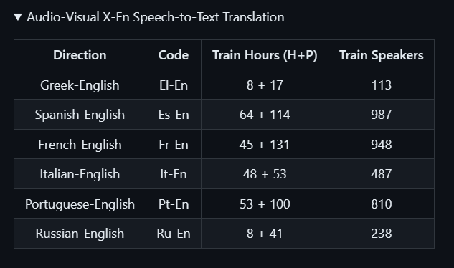
Task: Select the French-English cell
Action: [80, 145]
